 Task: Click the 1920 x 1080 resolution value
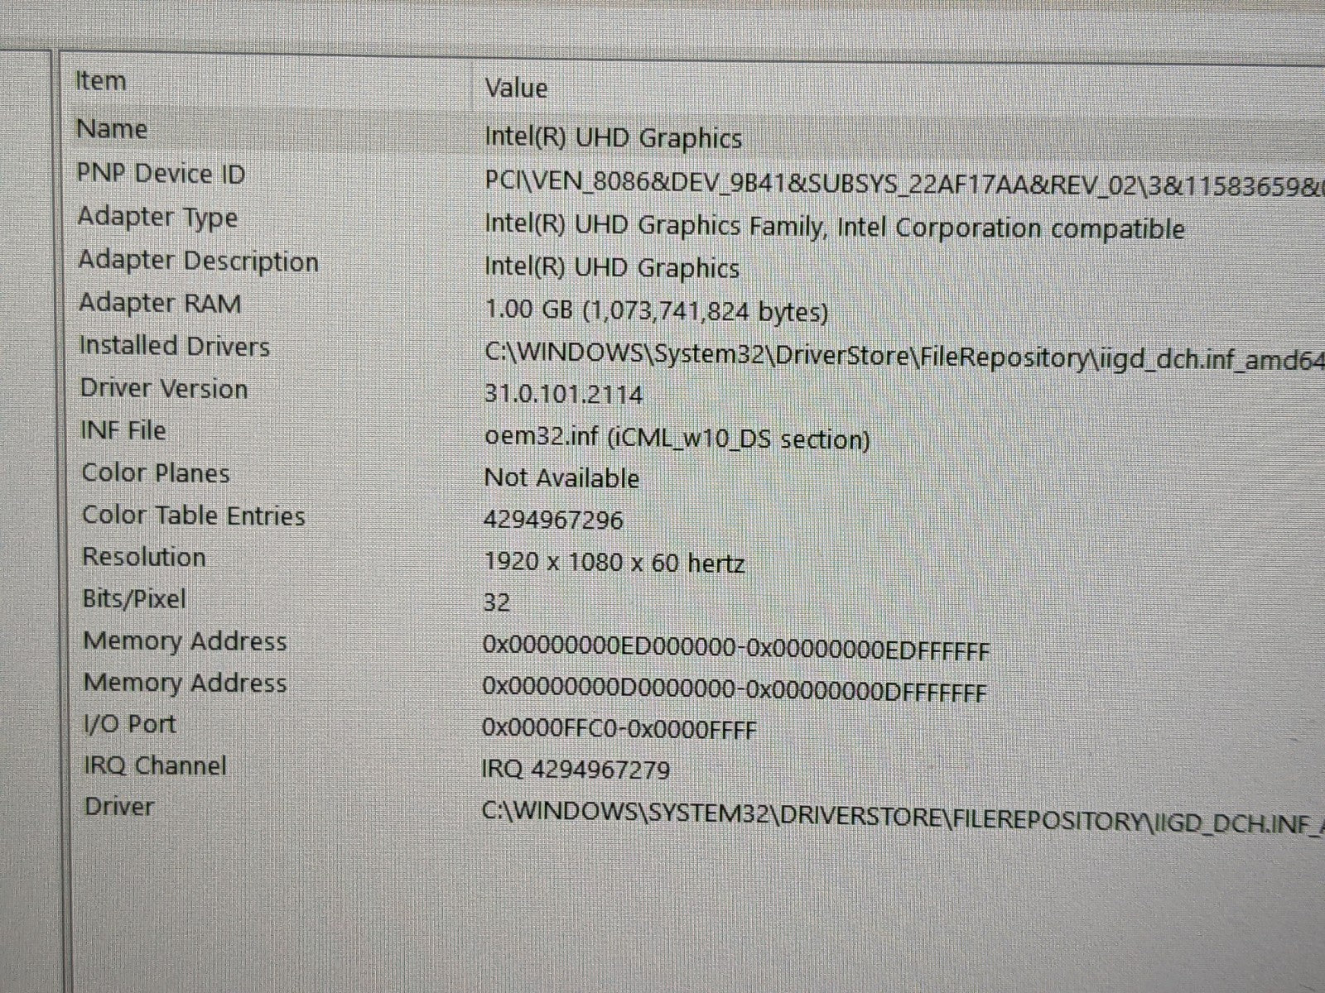pyautogui.click(x=614, y=563)
